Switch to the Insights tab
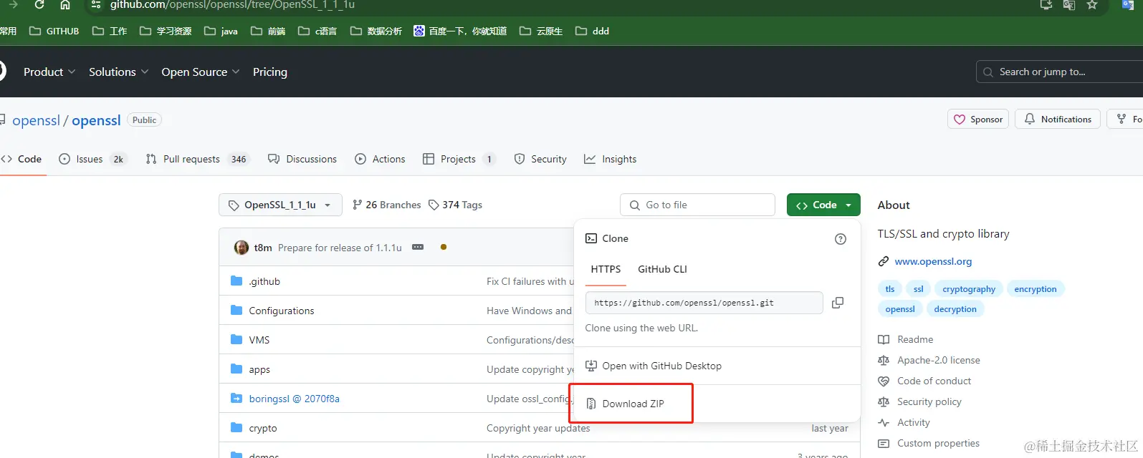Image resolution: width=1143 pixels, height=458 pixels. [x=611, y=159]
